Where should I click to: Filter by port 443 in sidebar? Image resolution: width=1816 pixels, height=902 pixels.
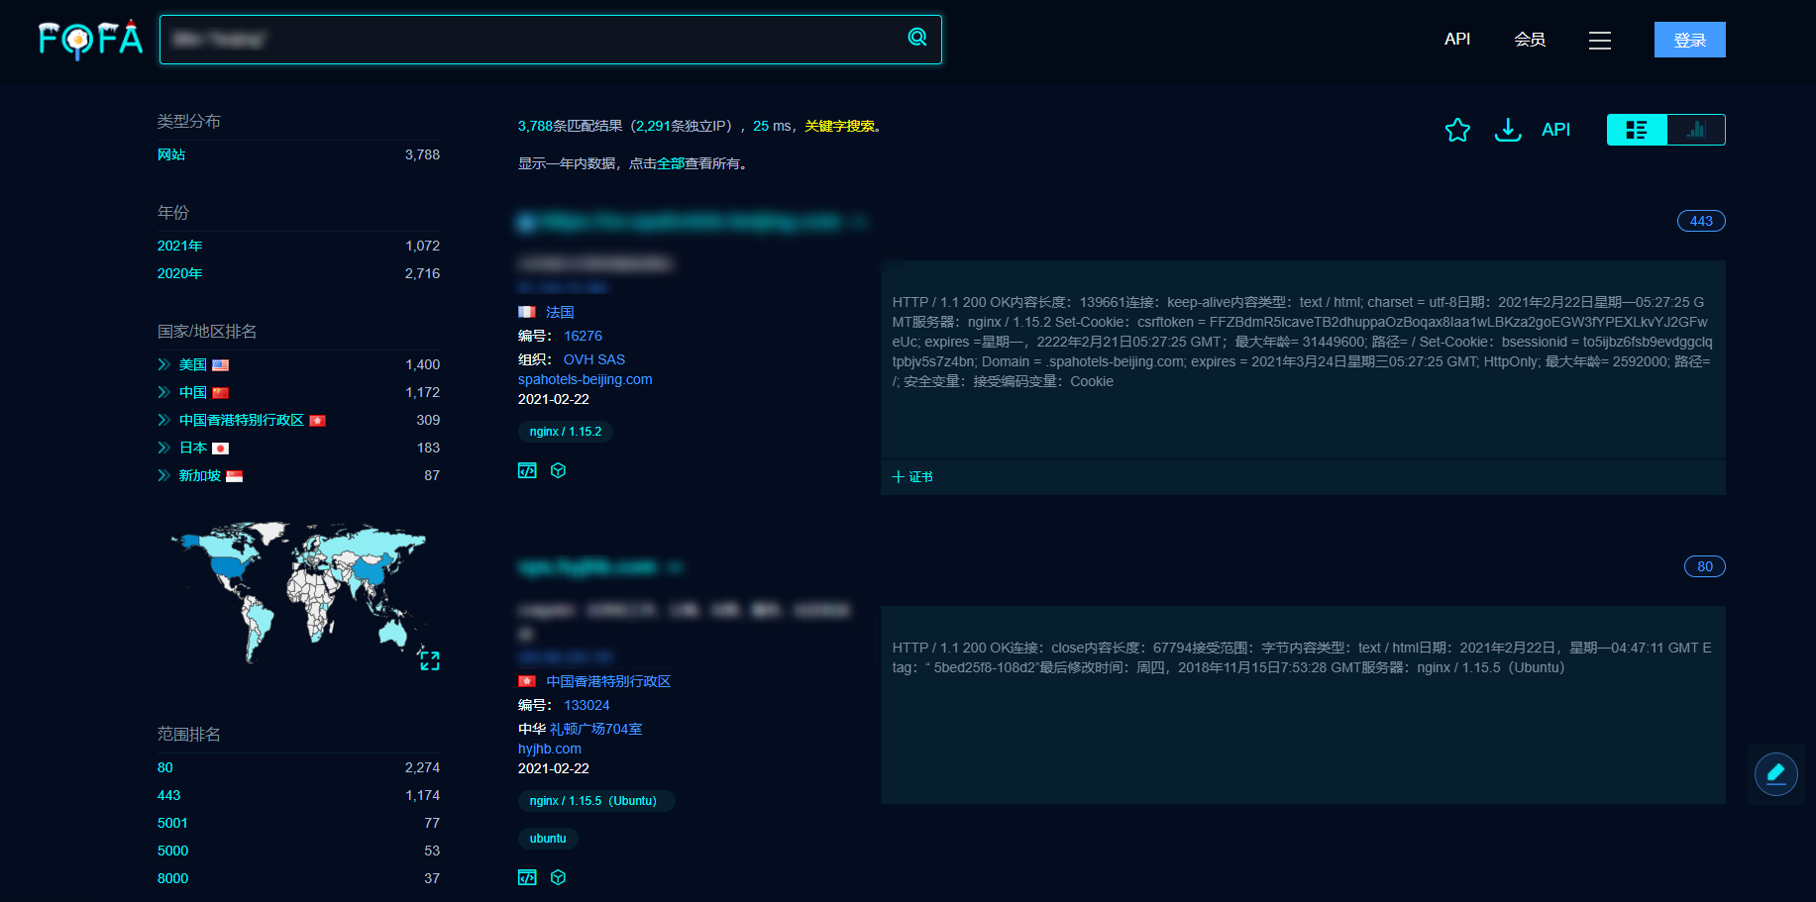pyautogui.click(x=168, y=795)
